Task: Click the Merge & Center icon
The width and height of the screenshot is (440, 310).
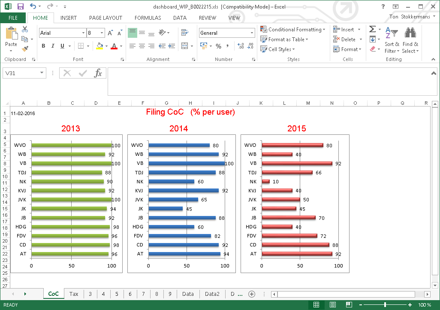Action: pos(185,46)
